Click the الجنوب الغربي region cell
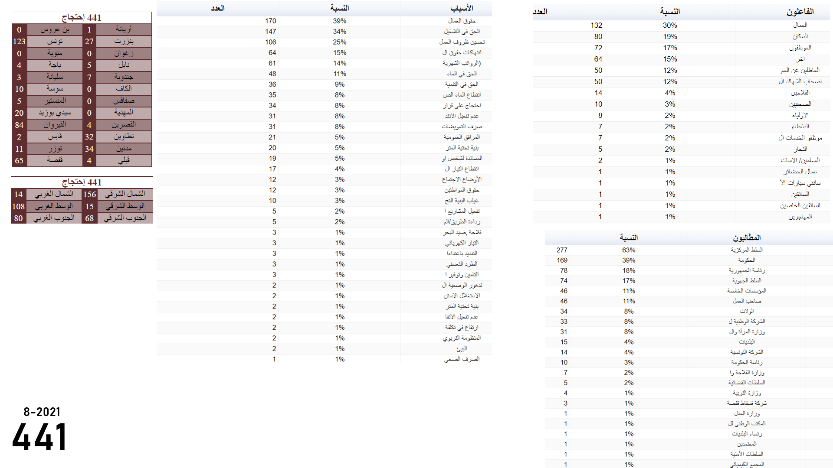The width and height of the screenshot is (833, 468). click(54, 218)
